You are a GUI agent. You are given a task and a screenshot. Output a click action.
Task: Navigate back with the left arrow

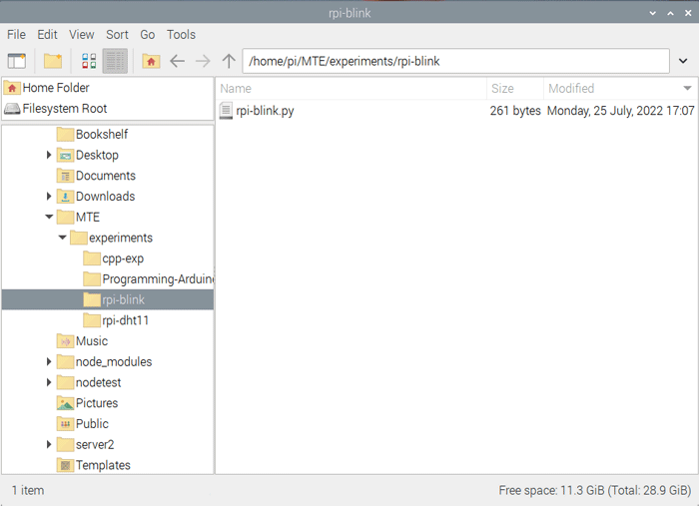tap(177, 61)
